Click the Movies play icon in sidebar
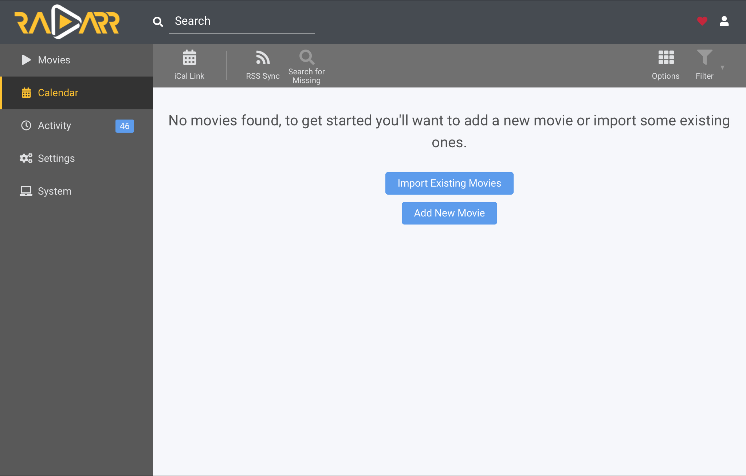Screen dimensions: 746x476 25,60
